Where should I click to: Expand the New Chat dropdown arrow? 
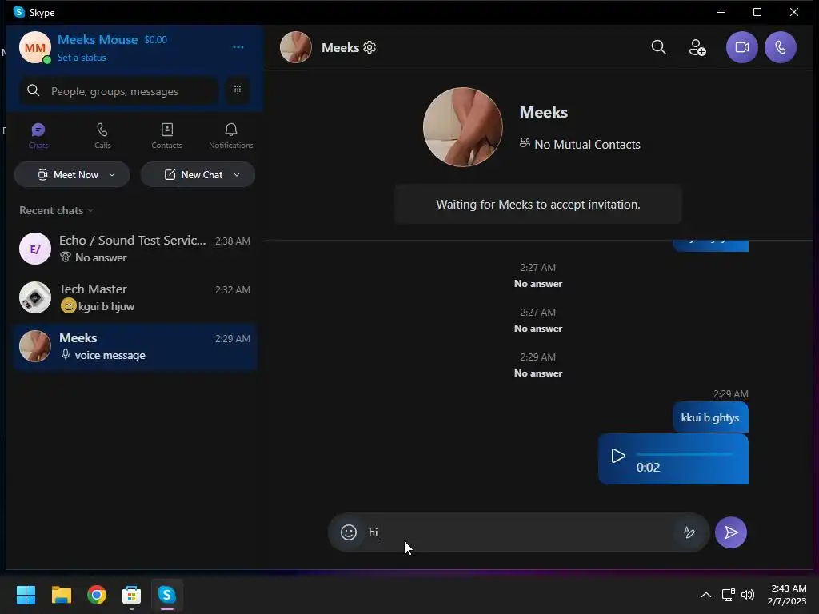(237, 174)
